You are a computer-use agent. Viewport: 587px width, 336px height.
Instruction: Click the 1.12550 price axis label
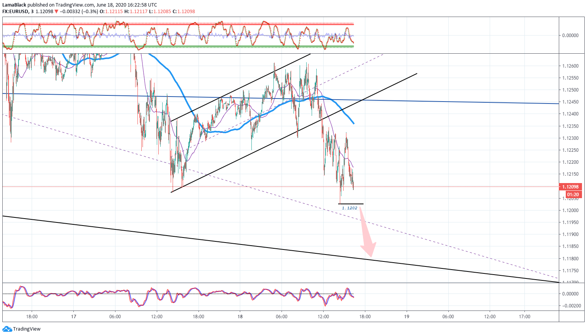pyautogui.click(x=570, y=78)
